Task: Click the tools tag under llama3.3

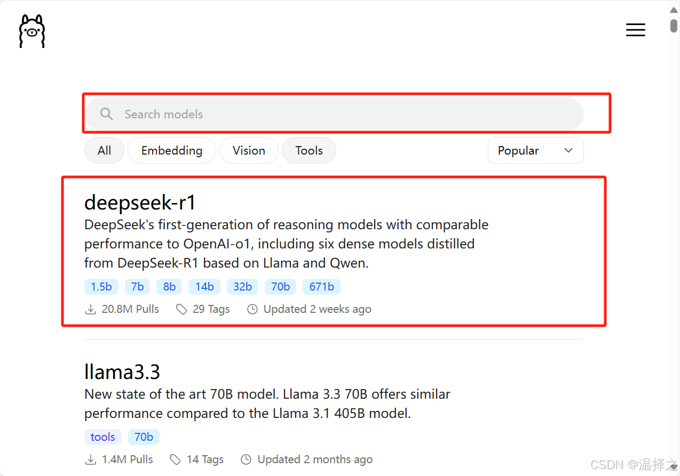Action: coord(103,437)
